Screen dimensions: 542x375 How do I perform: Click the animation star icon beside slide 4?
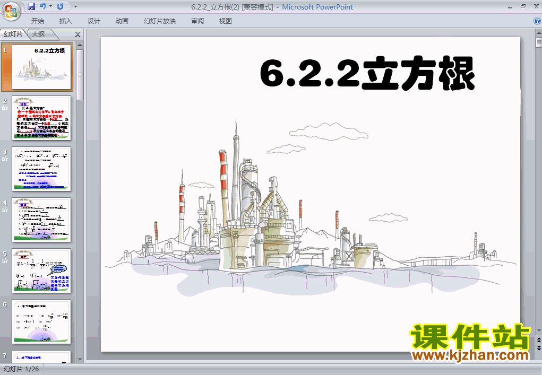pos(5,210)
